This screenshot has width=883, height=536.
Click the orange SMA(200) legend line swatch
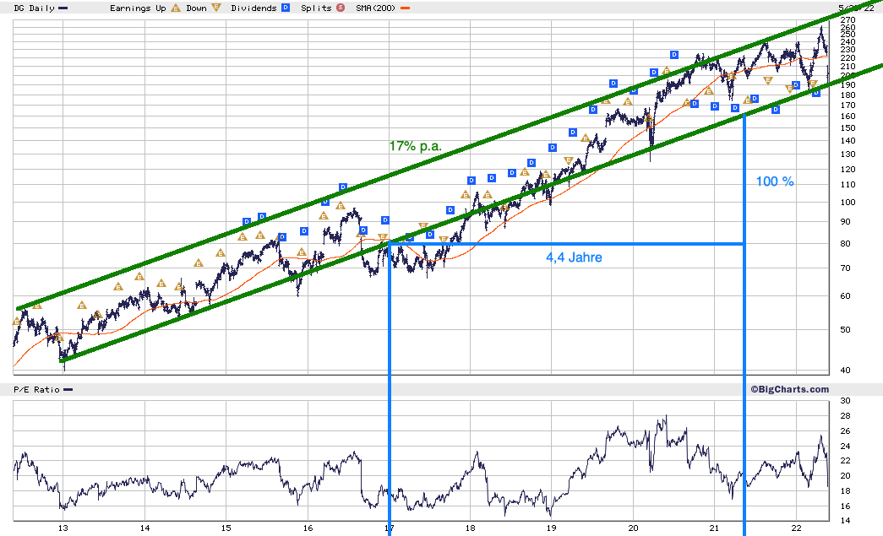[405, 8]
